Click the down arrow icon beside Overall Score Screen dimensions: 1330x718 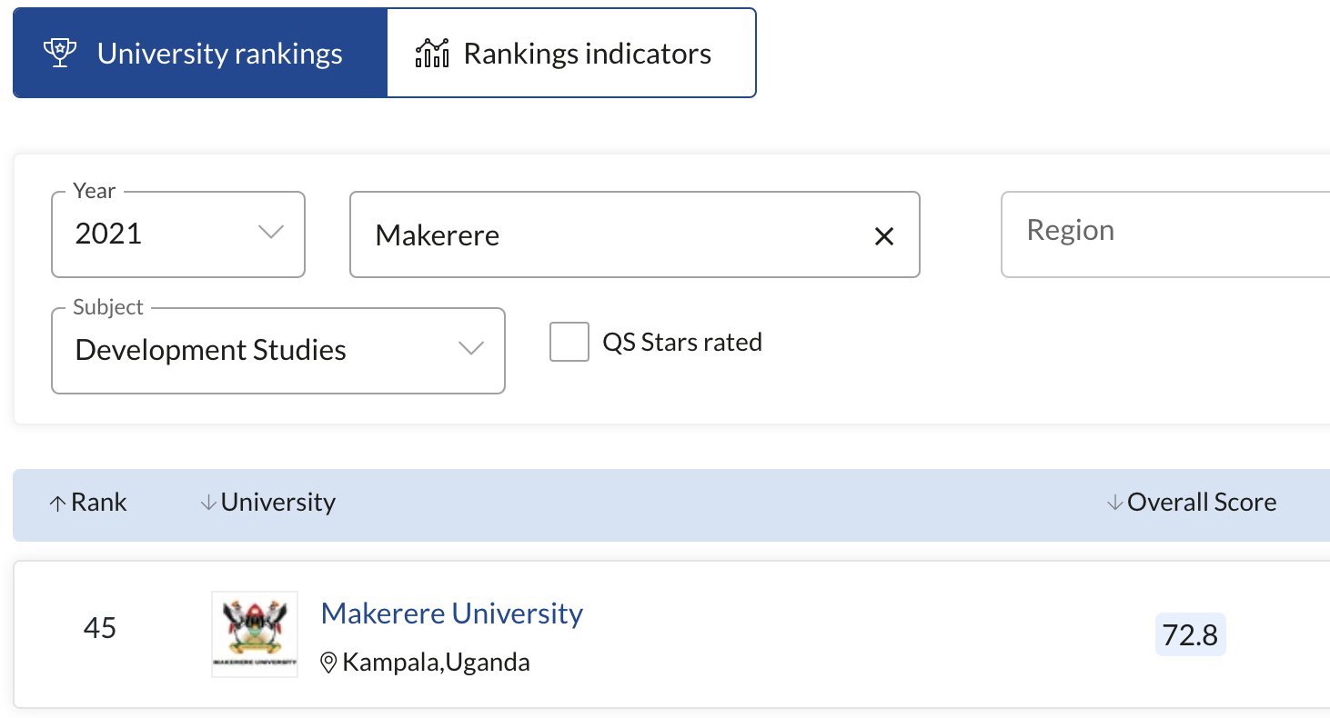tap(1114, 503)
